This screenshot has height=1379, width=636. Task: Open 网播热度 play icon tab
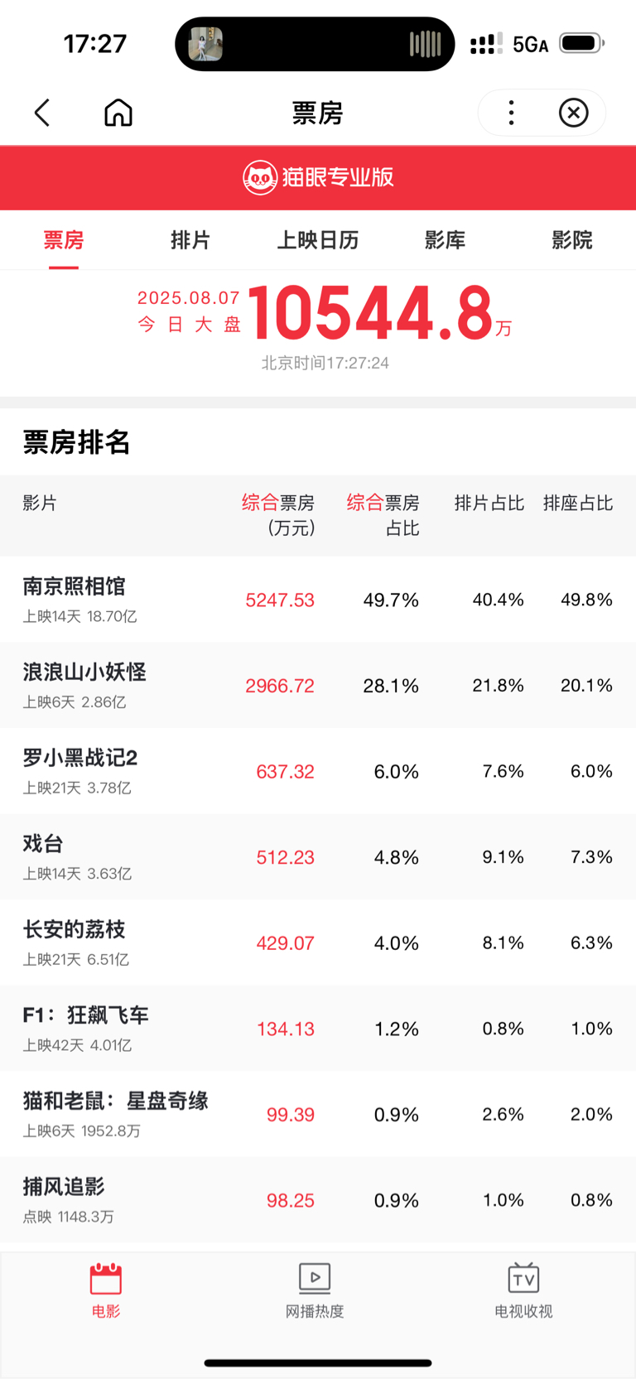[315, 1278]
